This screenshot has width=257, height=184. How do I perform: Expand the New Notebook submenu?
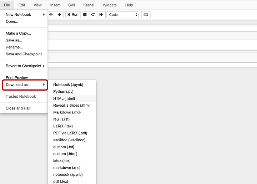coord(24,15)
